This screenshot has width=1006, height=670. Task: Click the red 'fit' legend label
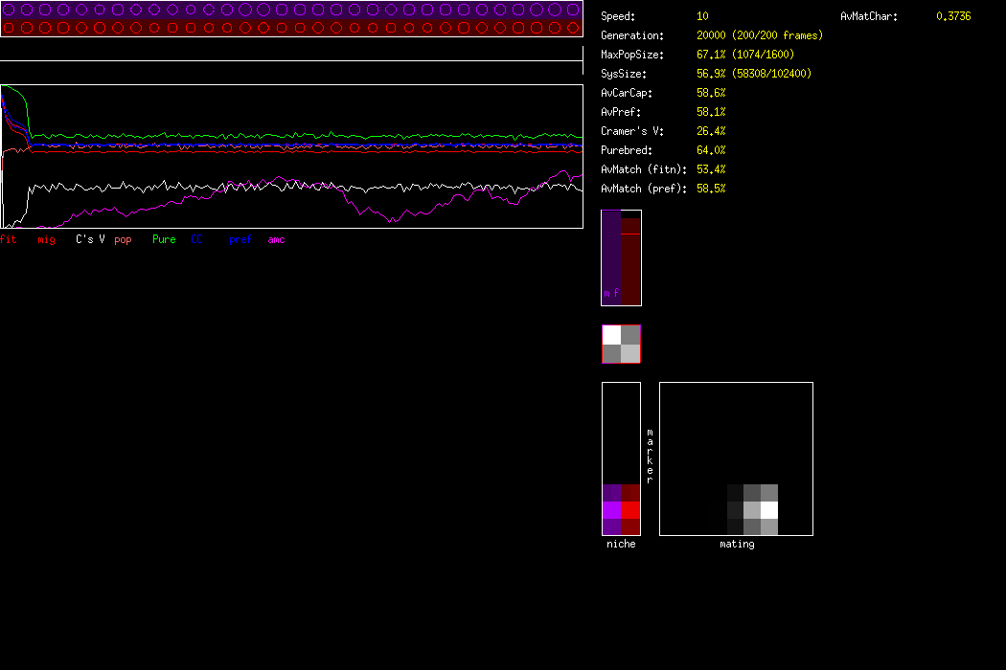[x=9, y=239]
